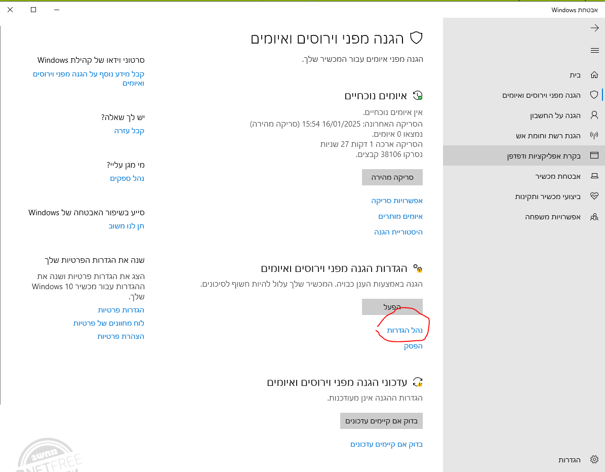Click the firewall and network protection icon

pyautogui.click(x=593, y=135)
